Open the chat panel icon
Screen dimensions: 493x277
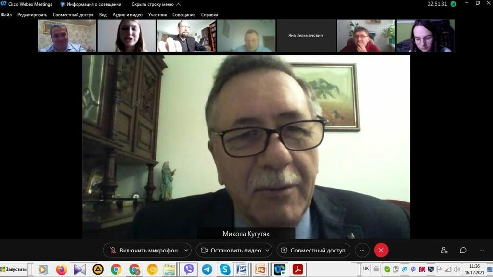point(463,250)
